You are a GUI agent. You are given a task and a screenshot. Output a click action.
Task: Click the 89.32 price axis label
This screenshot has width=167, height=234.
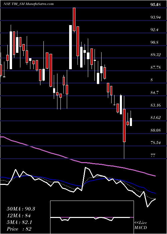pos(156,55)
